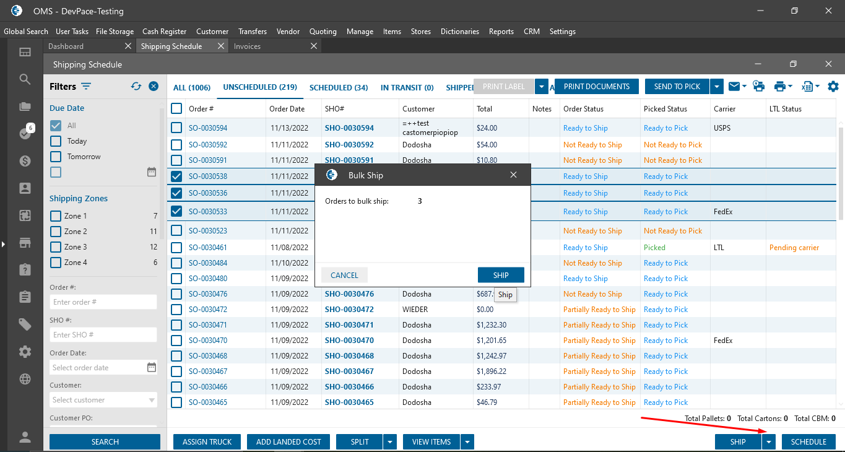Image resolution: width=845 pixels, height=452 pixels.
Task: Expand the SPLIT button dropdown arrow
Action: (390, 442)
